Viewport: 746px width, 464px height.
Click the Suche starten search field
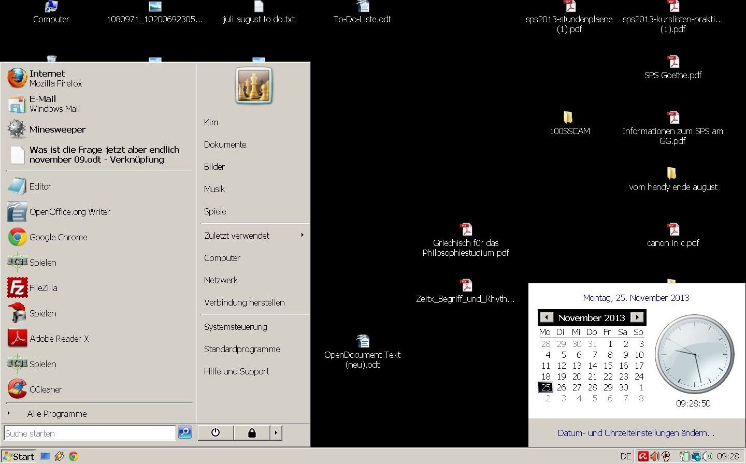click(x=89, y=433)
